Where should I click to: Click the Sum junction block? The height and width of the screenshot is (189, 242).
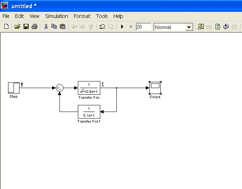(x=59, y=88)
